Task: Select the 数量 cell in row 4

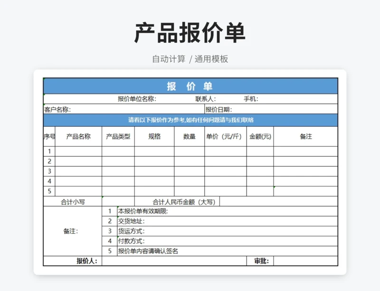Action: tap(189, 181)
